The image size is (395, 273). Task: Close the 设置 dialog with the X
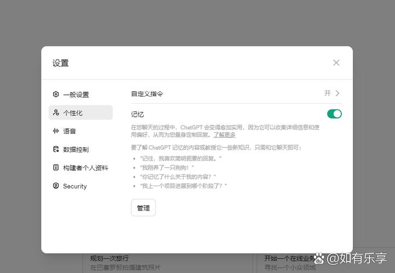click(336, 63)
